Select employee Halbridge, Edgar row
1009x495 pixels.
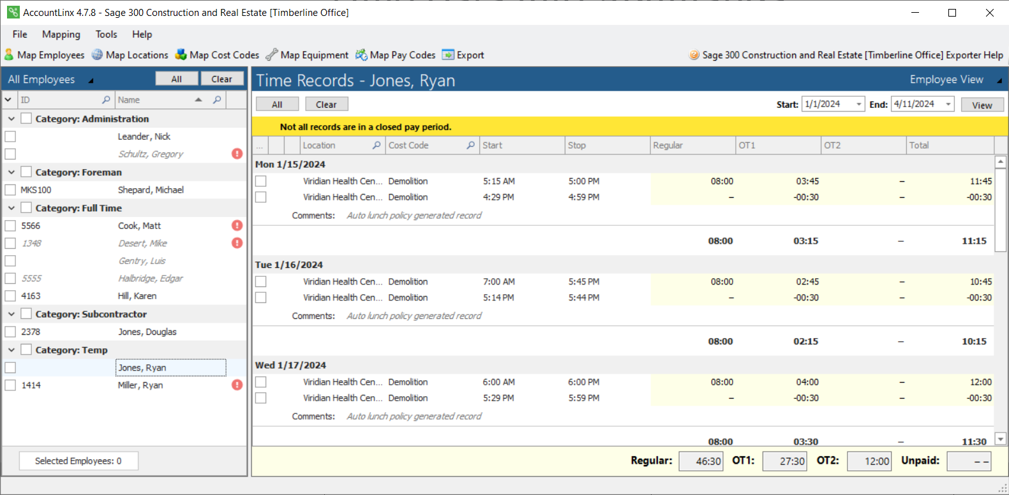coord(124,278)
